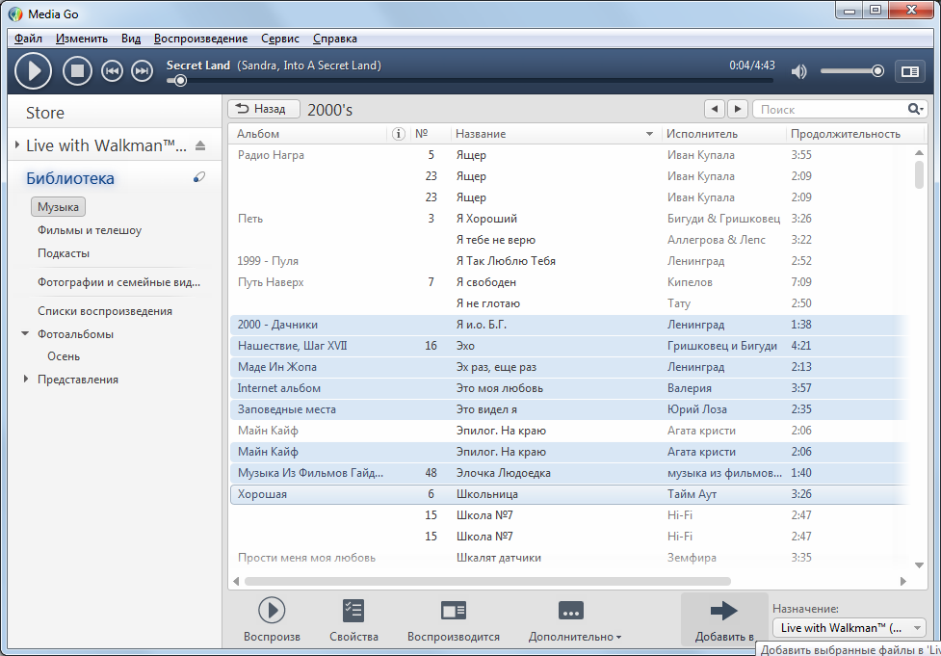Select Подкасты in the library

(x=64, y=253)
